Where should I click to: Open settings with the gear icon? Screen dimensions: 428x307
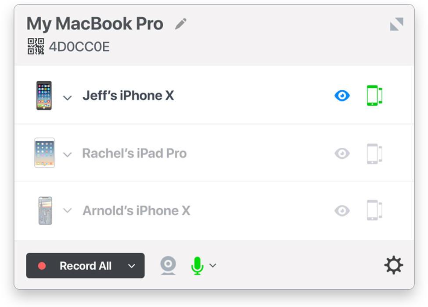[394, 265]
